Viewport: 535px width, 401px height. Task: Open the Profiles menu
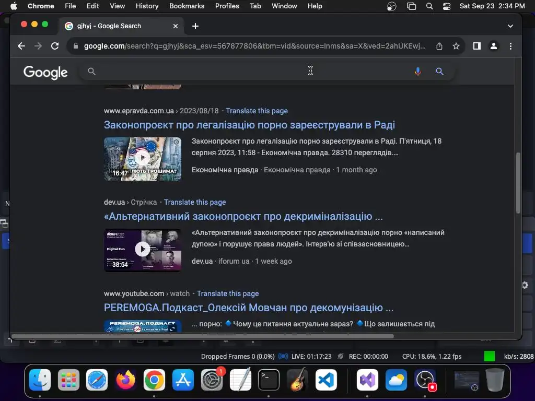(227, 6)
